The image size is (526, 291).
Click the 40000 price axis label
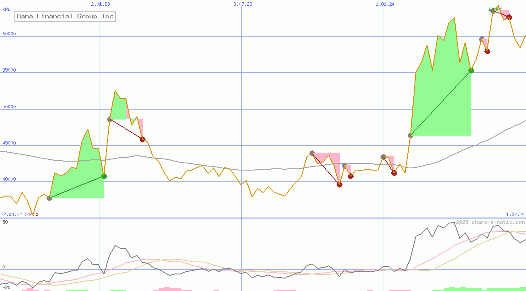pyautogui.click(x=9, y=179)
